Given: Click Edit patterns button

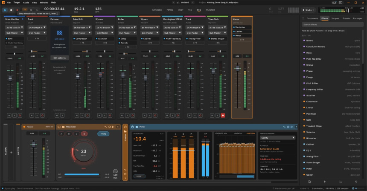Looking at the screenshot, I should point(59,58).
